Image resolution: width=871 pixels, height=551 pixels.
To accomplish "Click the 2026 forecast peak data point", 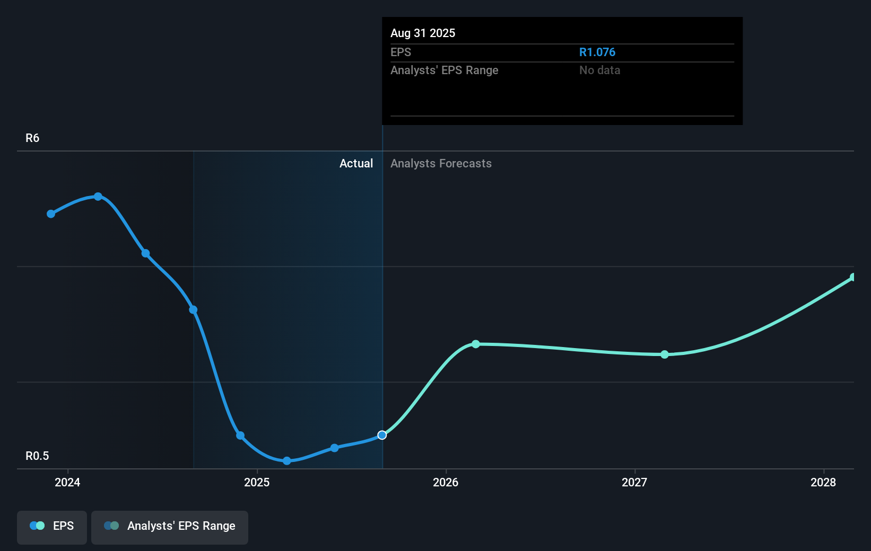I will point(475,344).
